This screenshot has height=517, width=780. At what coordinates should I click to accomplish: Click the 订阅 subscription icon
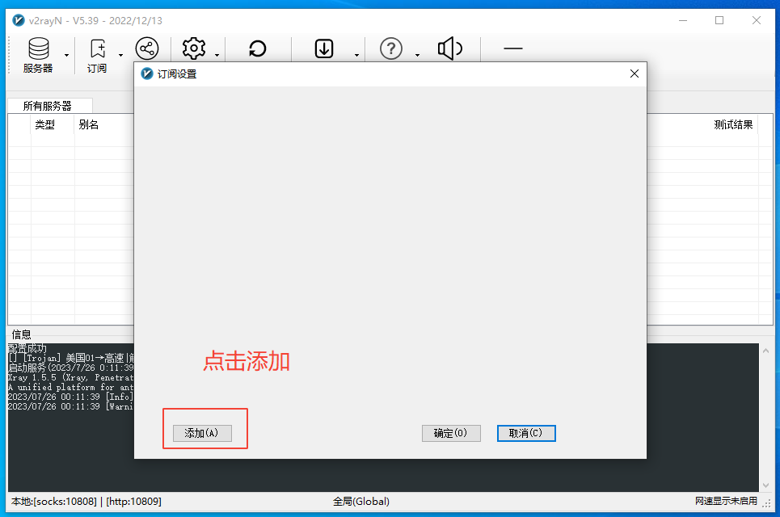click(x=96, y=48)
